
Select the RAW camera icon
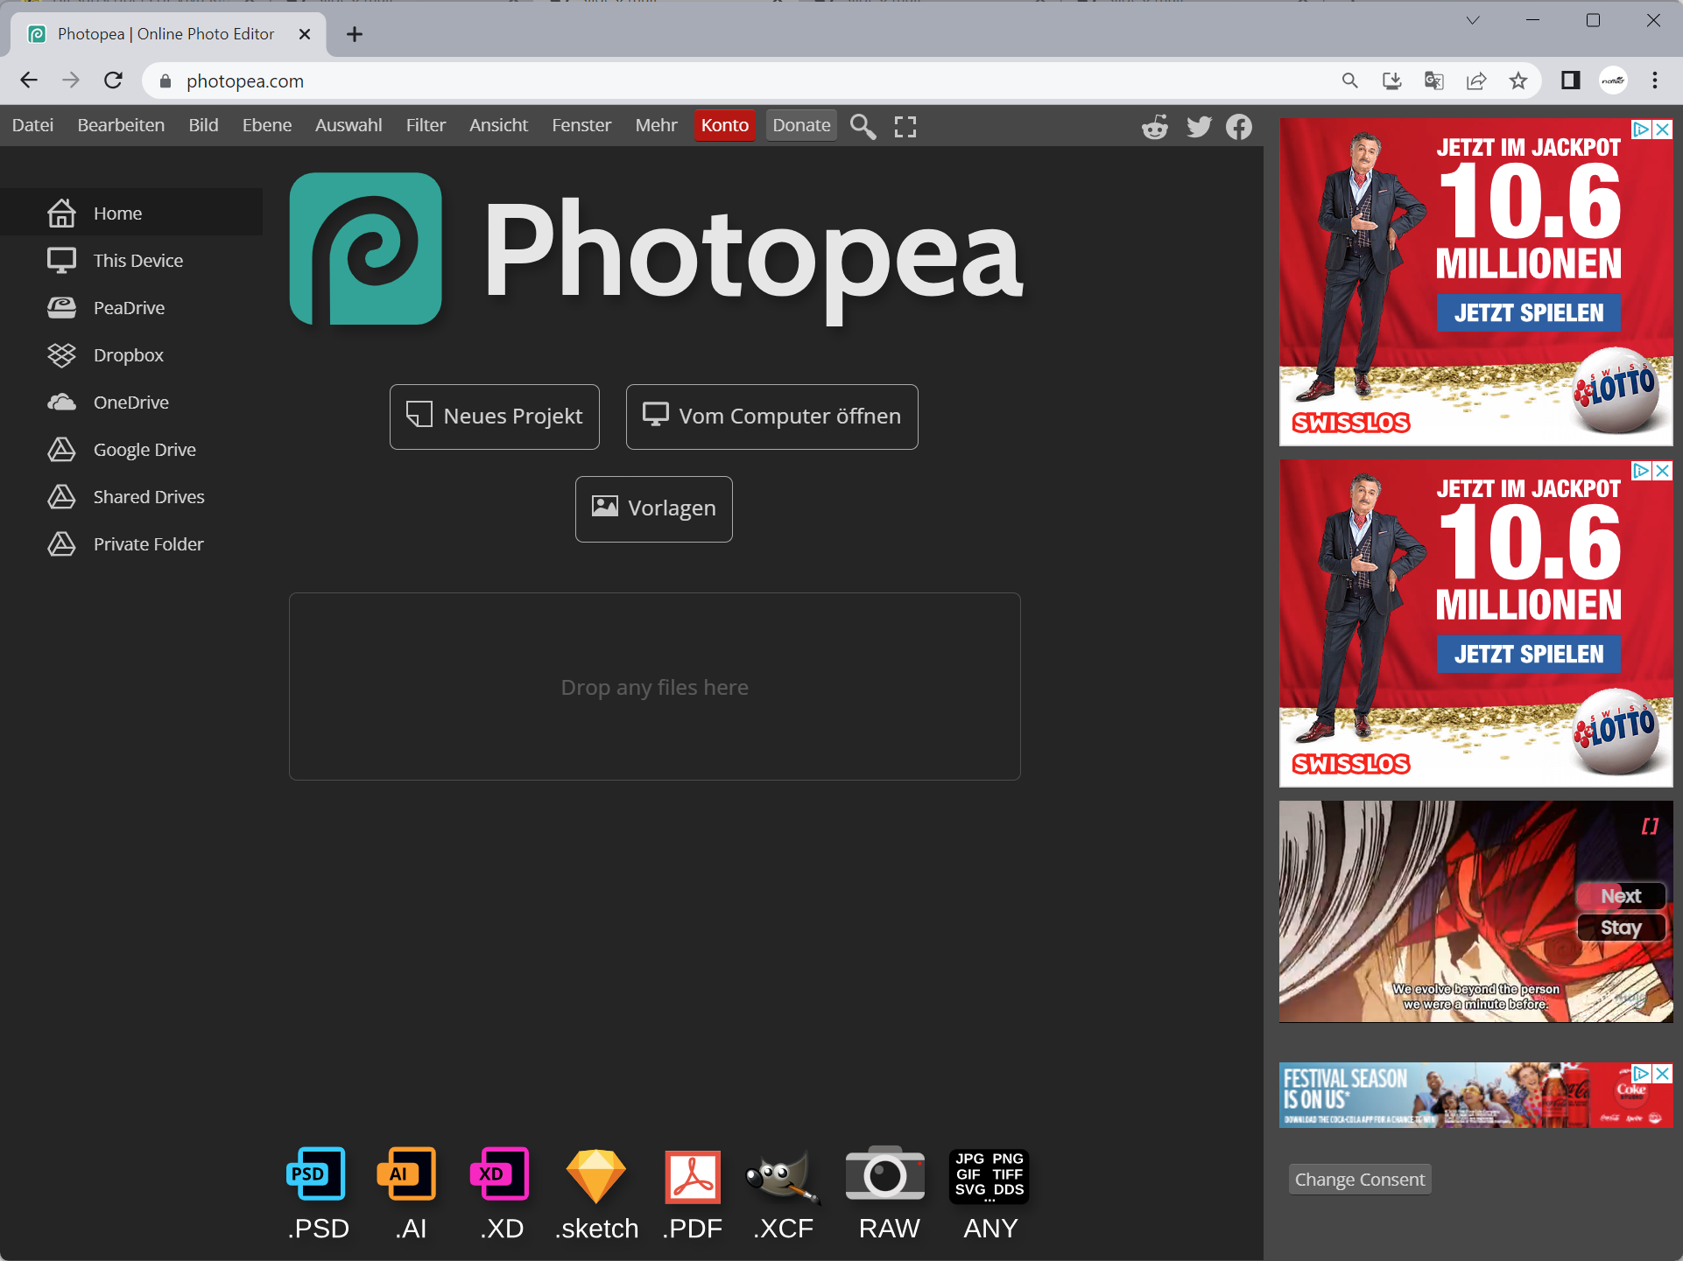885,1174
